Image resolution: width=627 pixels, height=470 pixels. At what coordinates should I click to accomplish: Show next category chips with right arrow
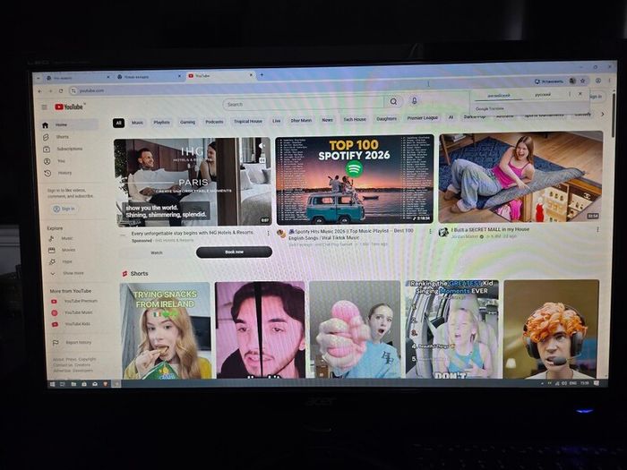(x=603, y=115)
